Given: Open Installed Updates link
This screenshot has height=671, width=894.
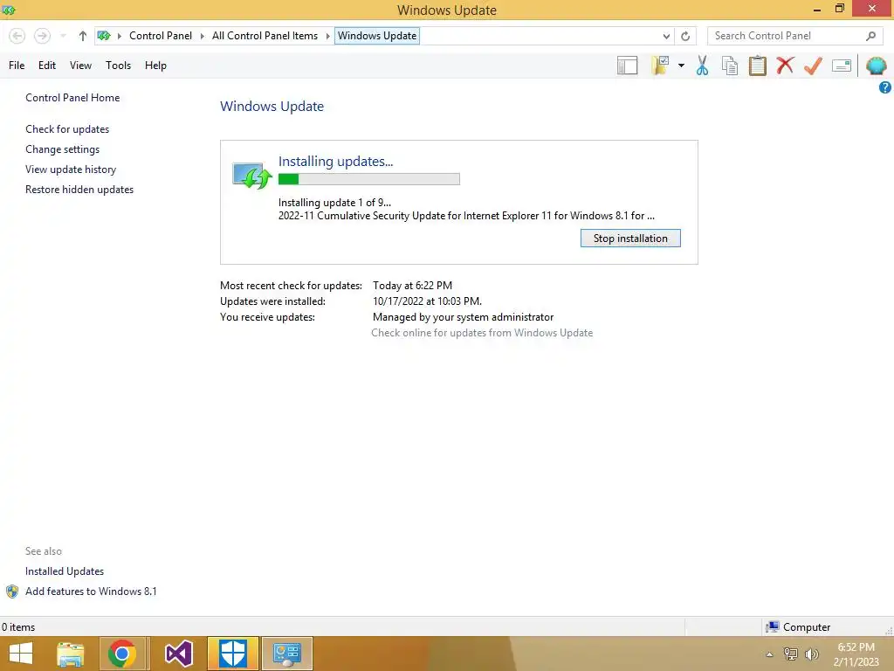Looking at the screenshot, I should tap(65, 571).
